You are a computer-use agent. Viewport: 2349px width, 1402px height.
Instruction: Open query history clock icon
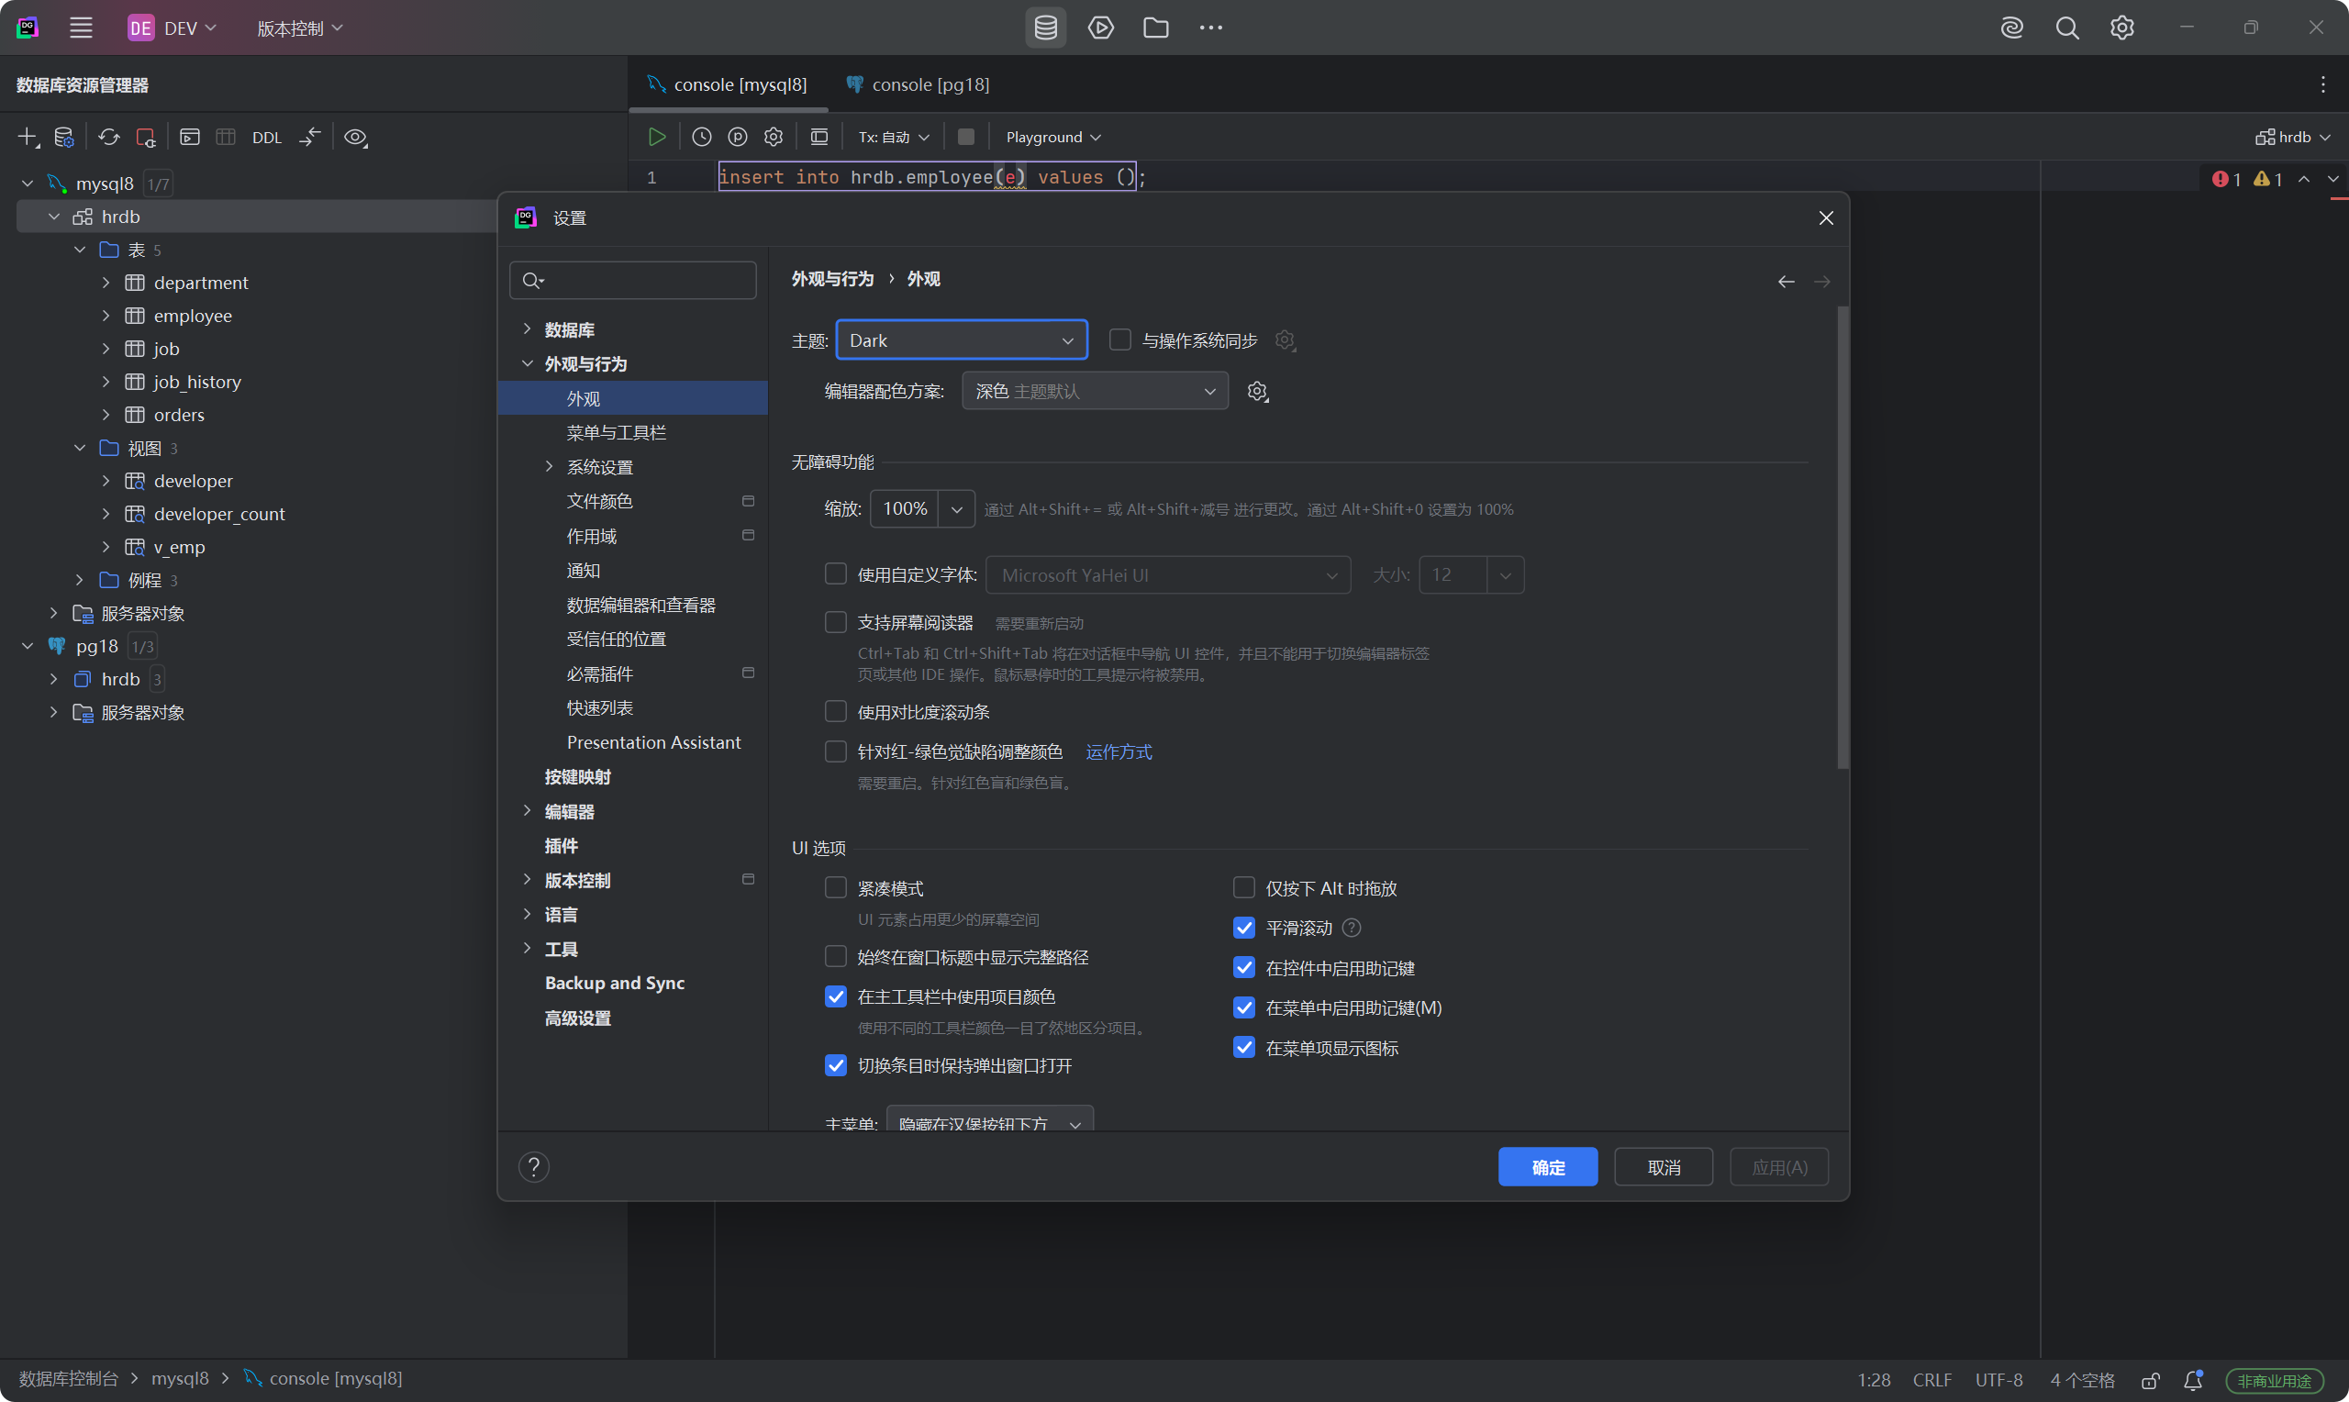[701, 137]
